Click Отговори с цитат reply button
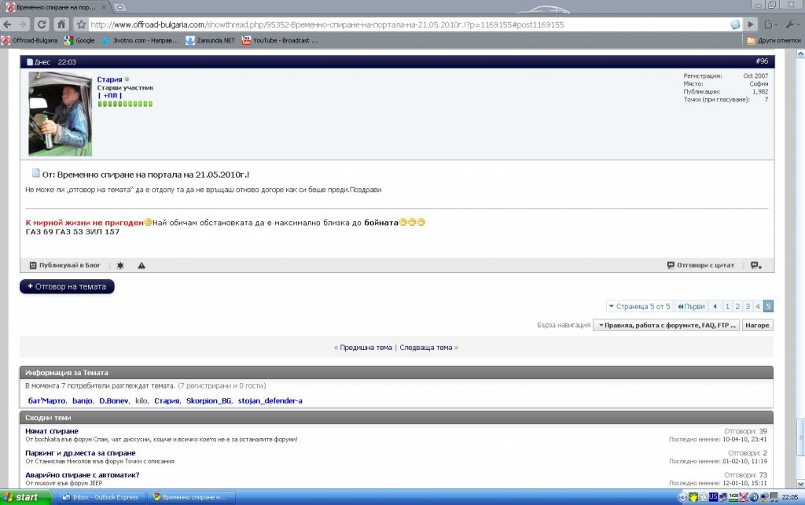Image resolution: width=805 pixels, height=505 pixels. [x=700, y=265]
